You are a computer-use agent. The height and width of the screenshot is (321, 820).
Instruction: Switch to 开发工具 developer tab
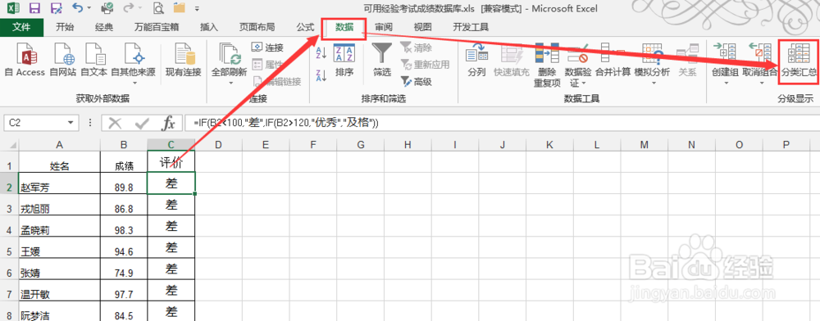pos(471,27)
